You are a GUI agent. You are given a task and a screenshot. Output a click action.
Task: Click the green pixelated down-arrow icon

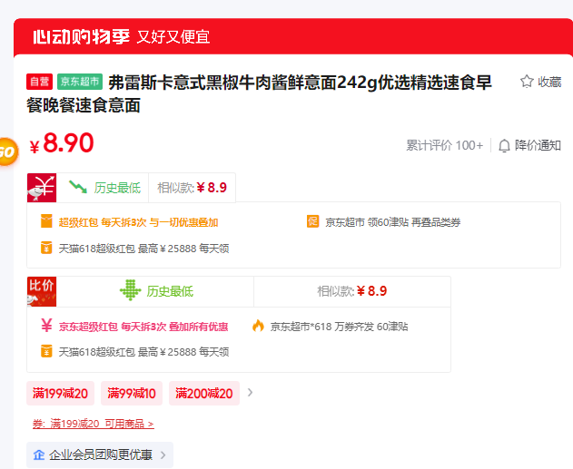click(x=131, y=291)
